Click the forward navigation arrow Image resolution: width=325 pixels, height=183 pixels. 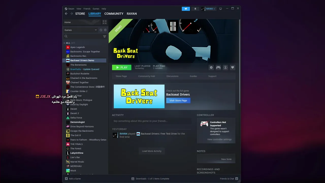(72, 14)
